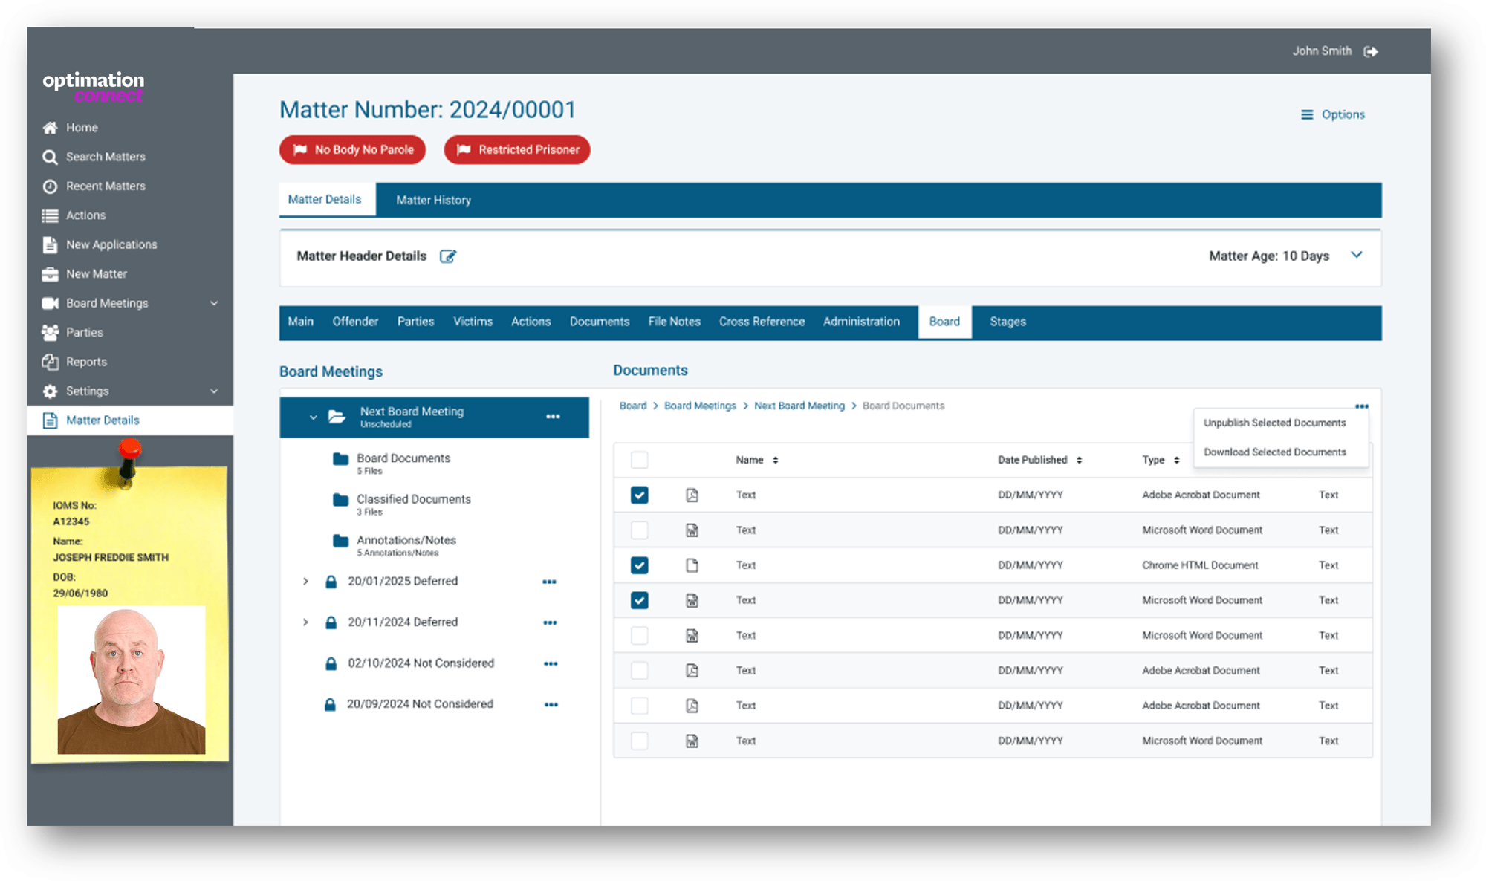The width and height of the screenshot is (1486, 881).
Task: Open the three-dot menu for 20/01/2025 Deferred
Action: [x=549, y=582]
